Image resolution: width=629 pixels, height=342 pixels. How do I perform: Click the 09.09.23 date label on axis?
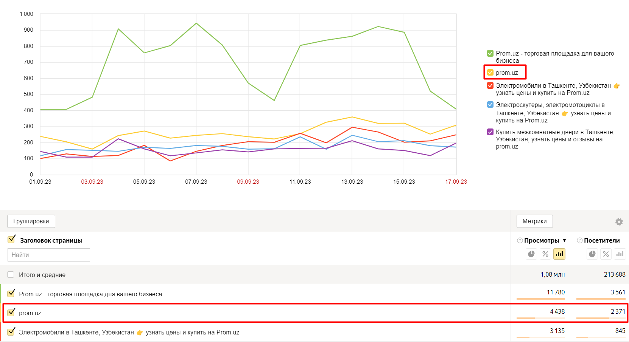[x=248, y=182]
